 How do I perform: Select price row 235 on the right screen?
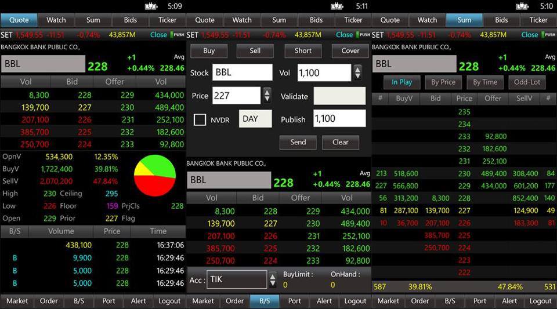pos(464,112)
